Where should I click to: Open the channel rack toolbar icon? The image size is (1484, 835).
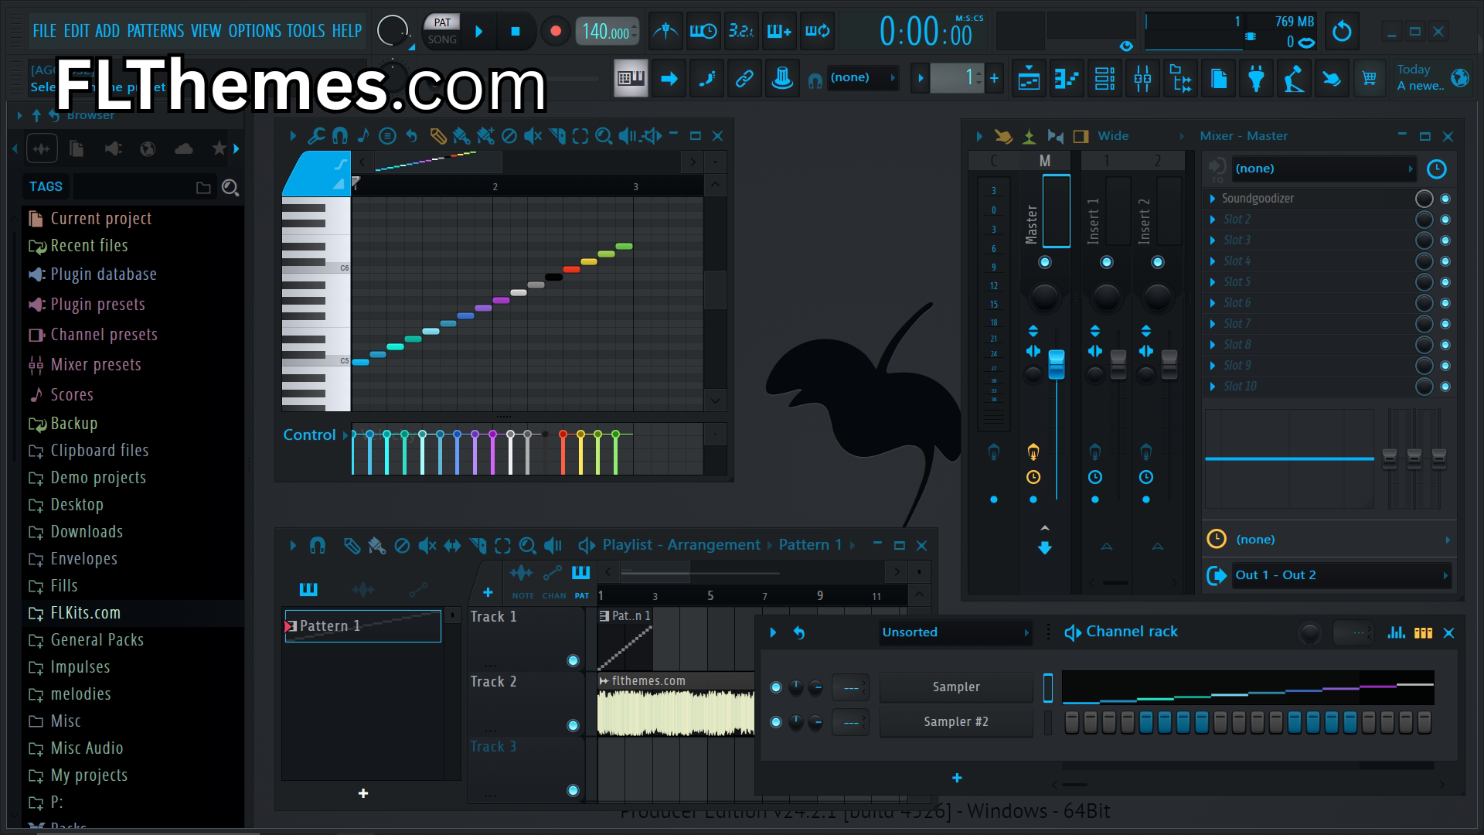[1104, 78]
